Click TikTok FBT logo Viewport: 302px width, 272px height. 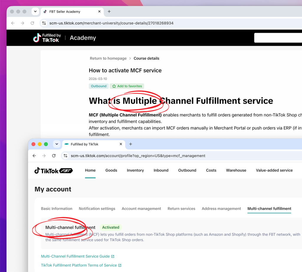pyautogui.click(x=54, y=171)
